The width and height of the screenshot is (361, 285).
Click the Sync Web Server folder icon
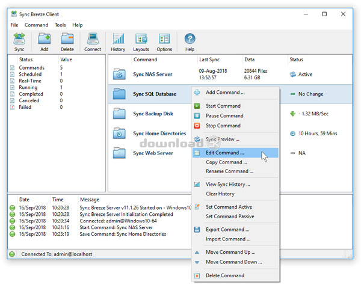tap(119, 153)
